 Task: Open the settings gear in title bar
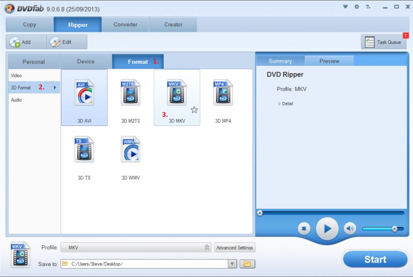click(x=357, y=7)
